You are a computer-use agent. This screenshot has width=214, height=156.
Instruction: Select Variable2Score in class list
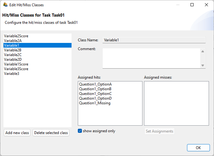(16, 36)
